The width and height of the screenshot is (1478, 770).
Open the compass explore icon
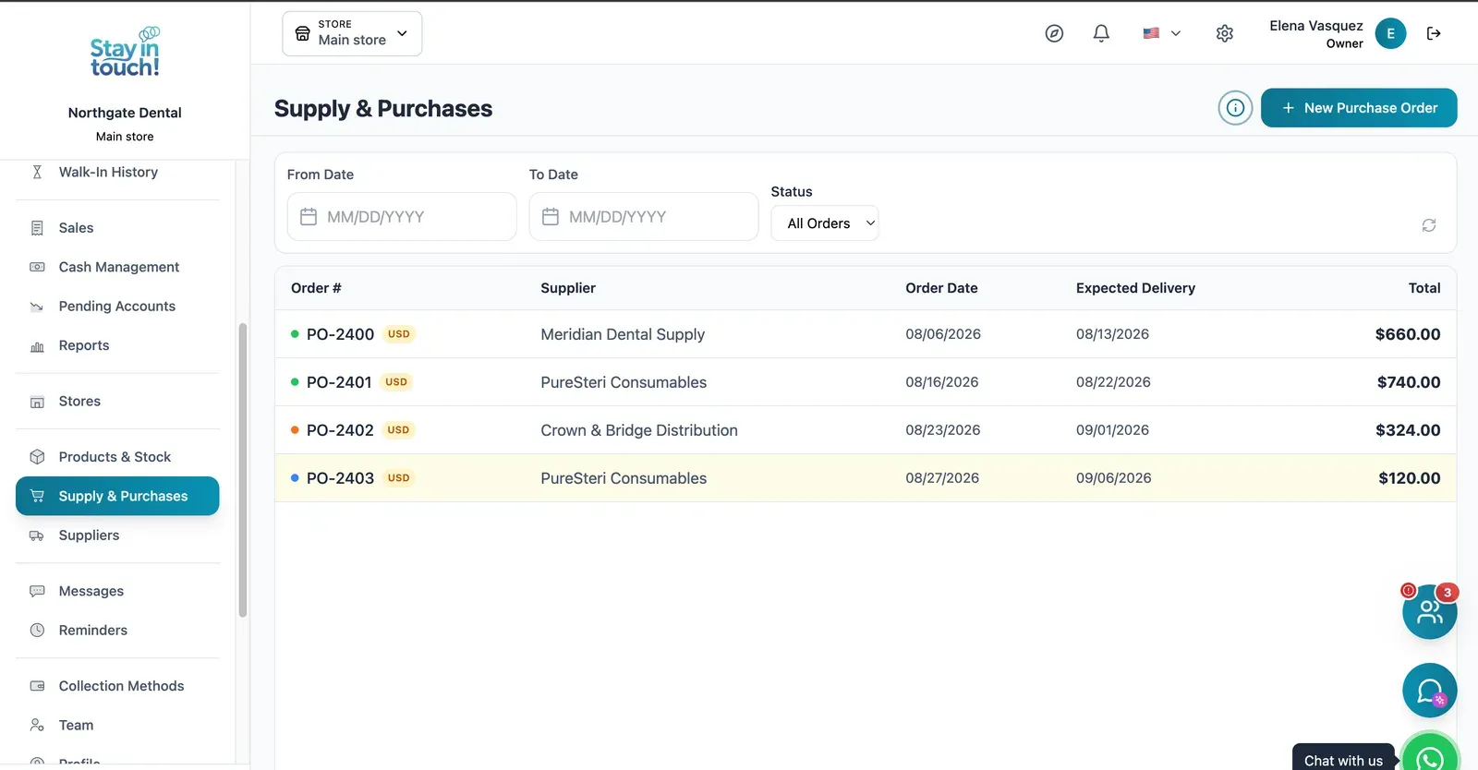point(1054,33)
